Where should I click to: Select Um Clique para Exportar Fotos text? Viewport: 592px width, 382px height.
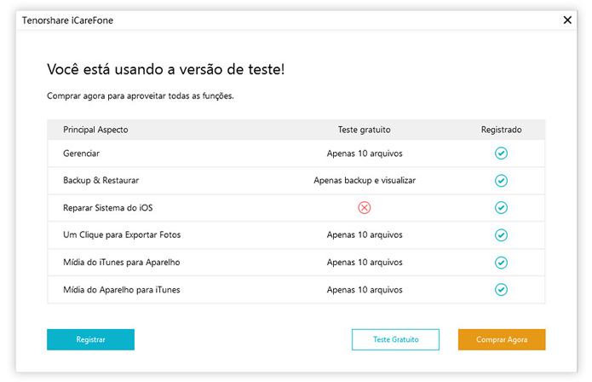[x=122, y=235]
